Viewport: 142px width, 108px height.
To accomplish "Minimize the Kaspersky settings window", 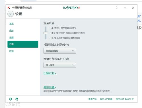I will click(125, 8).
